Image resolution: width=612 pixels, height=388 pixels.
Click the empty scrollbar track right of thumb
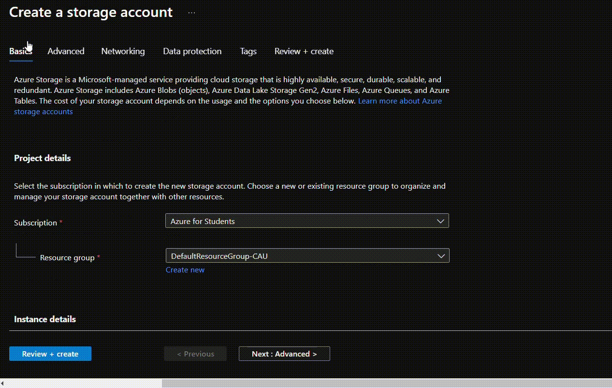(387, 383)
